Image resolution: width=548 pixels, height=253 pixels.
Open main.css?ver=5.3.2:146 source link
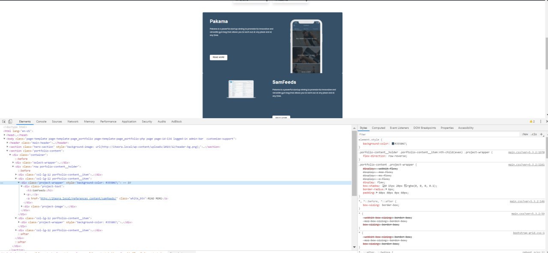coord(527,201)
